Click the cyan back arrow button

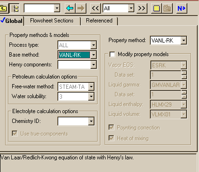70,8
